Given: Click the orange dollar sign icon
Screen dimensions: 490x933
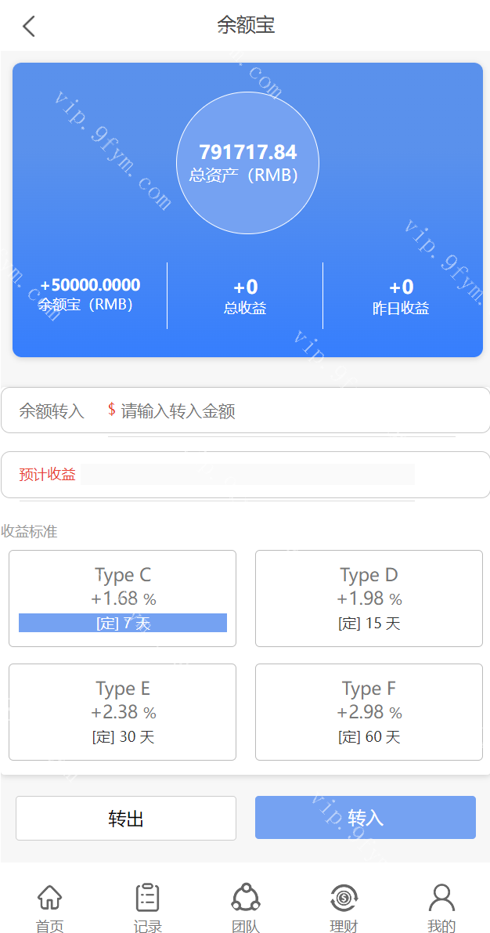Looking at the screenshot, I should [112, 410].
